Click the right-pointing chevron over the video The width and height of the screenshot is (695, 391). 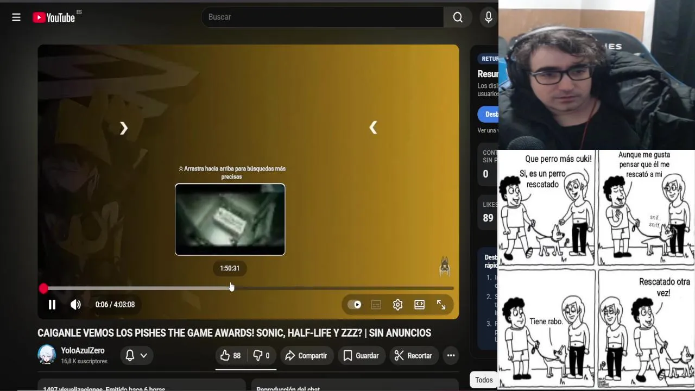click(x=124, y=128)
